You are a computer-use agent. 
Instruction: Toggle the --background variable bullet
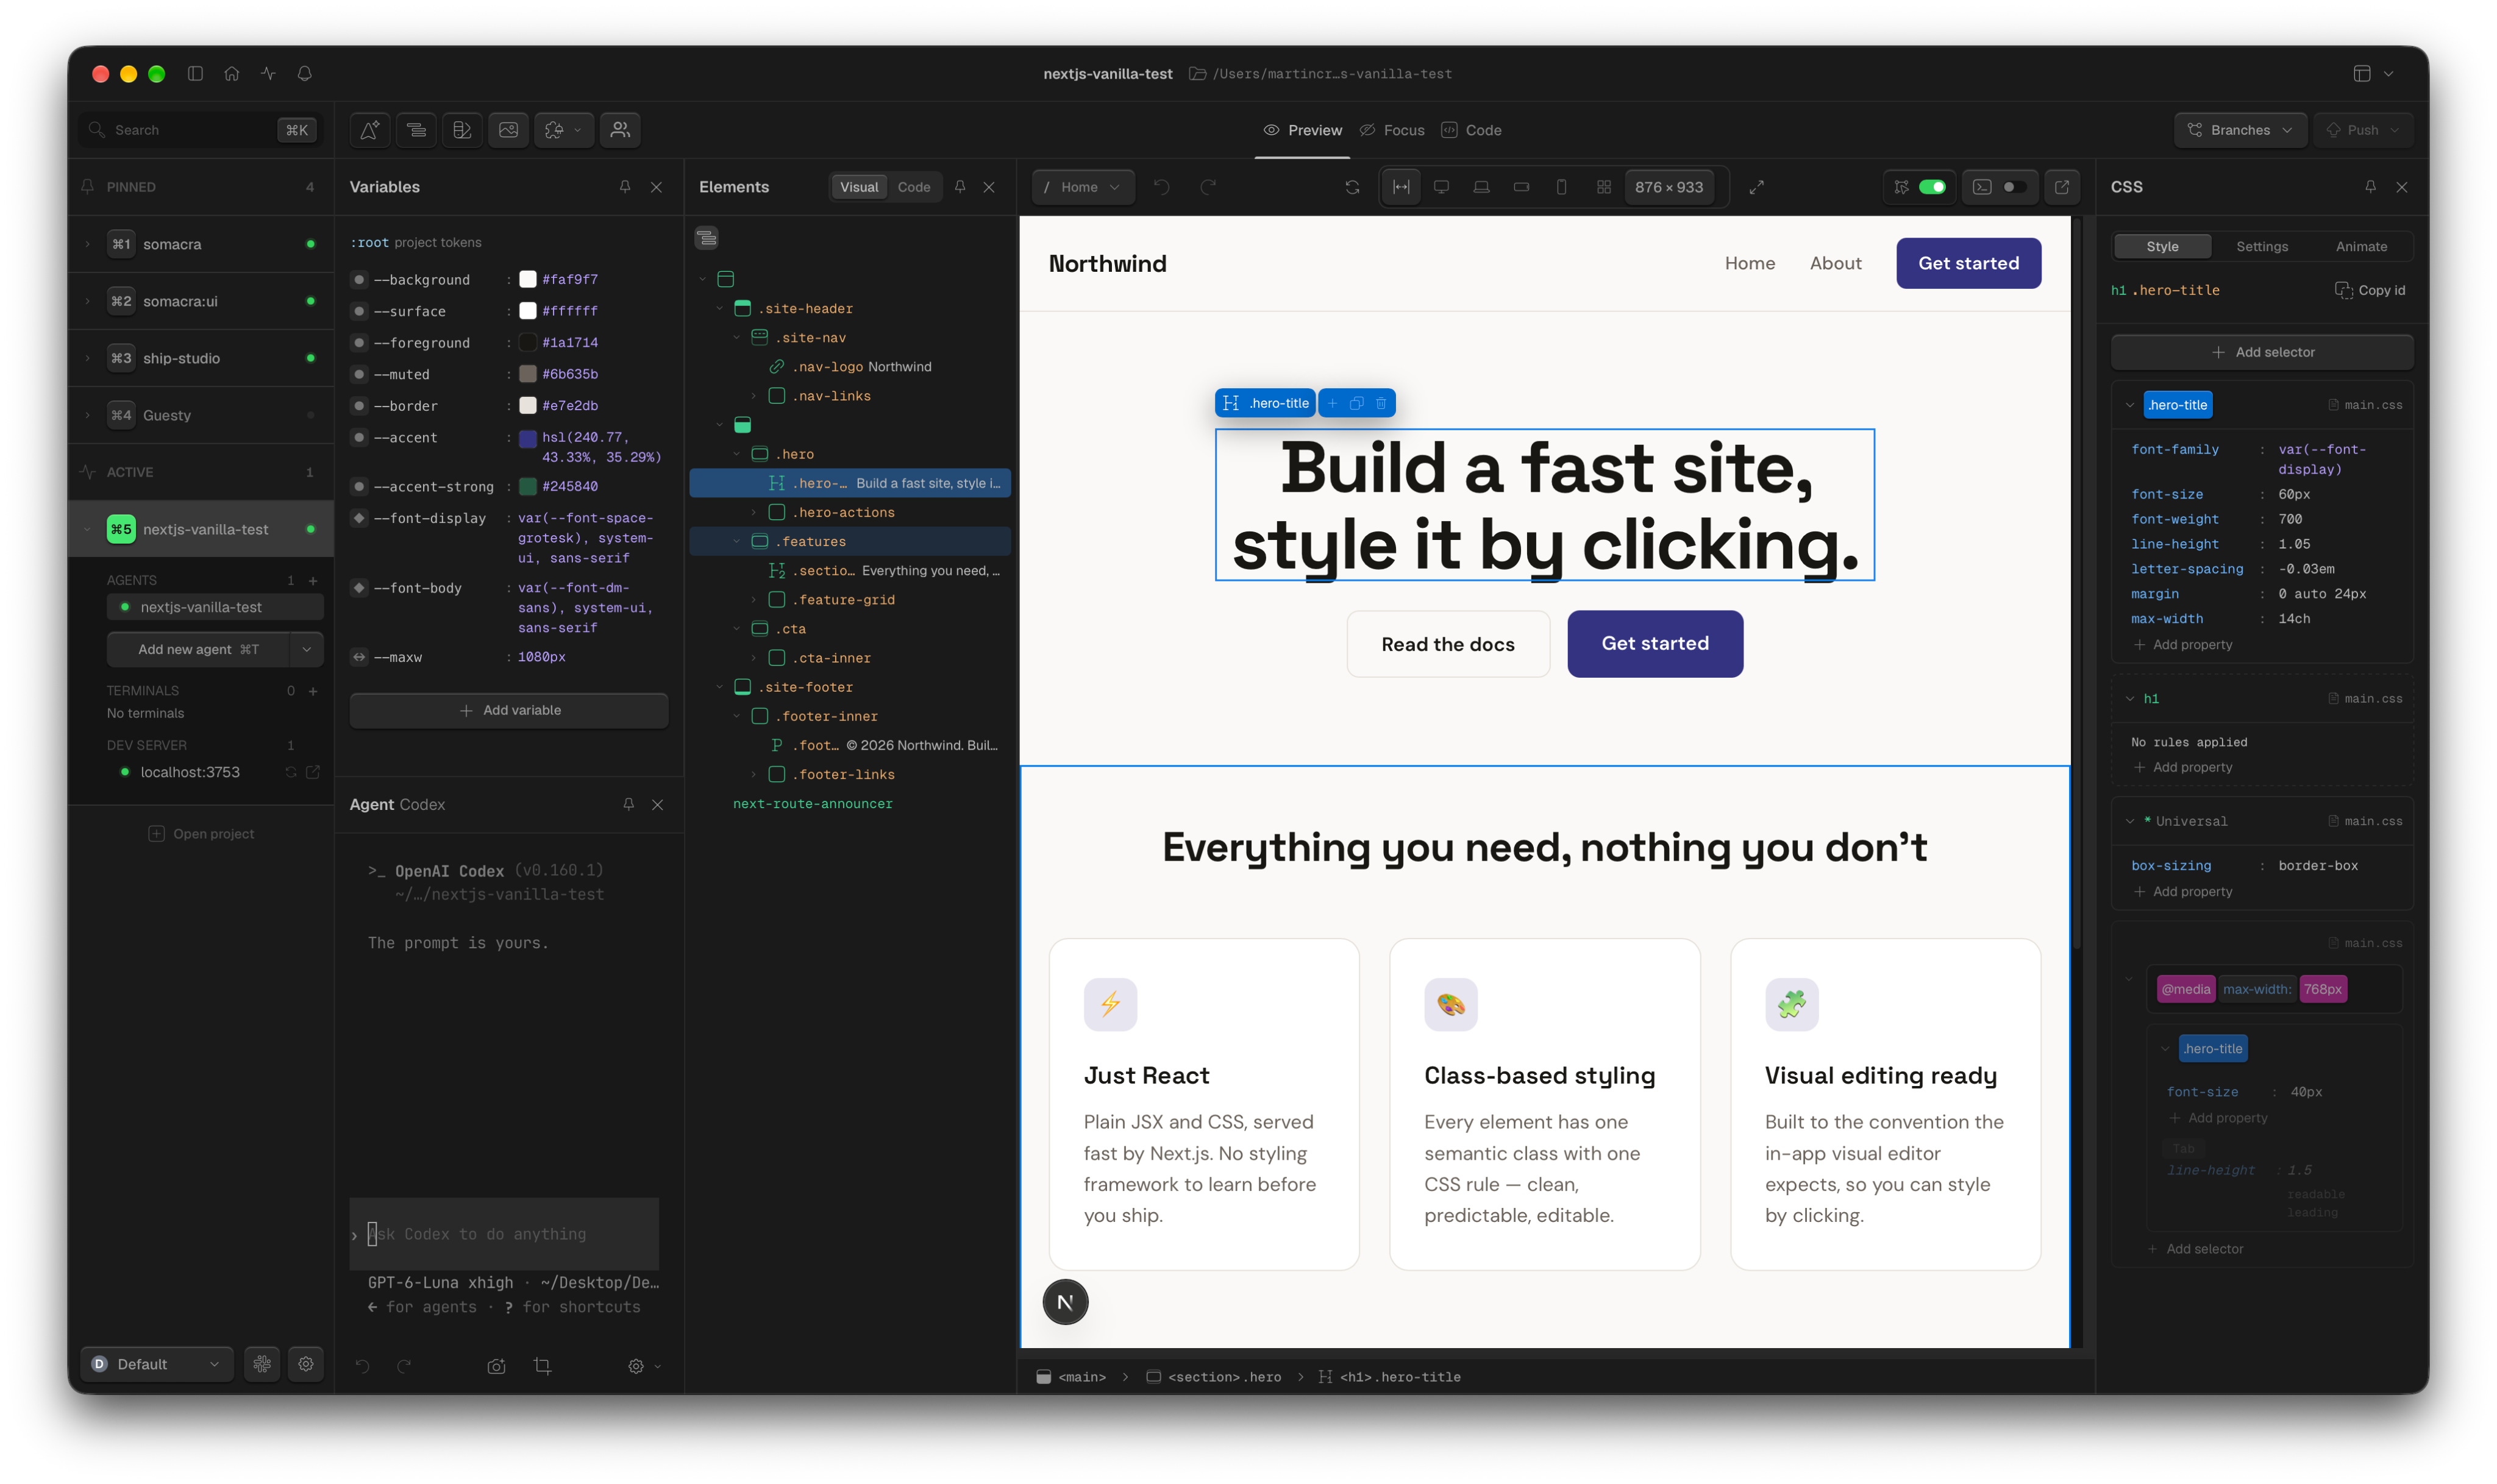coord(359,280)
